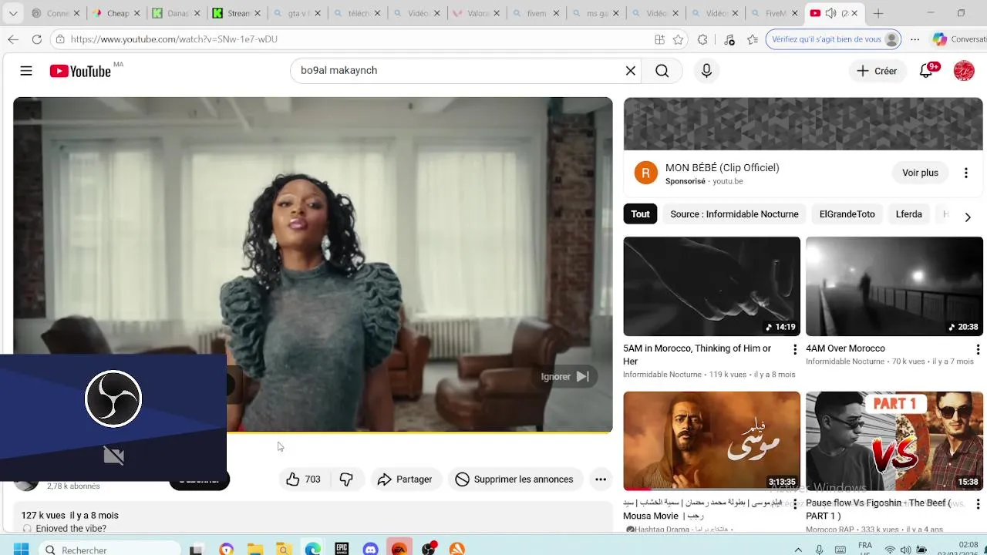The height and width of the screenshot is (555, 987).
Task: Open options for 5AM in Morocco video
Action: tap(795, 350)
